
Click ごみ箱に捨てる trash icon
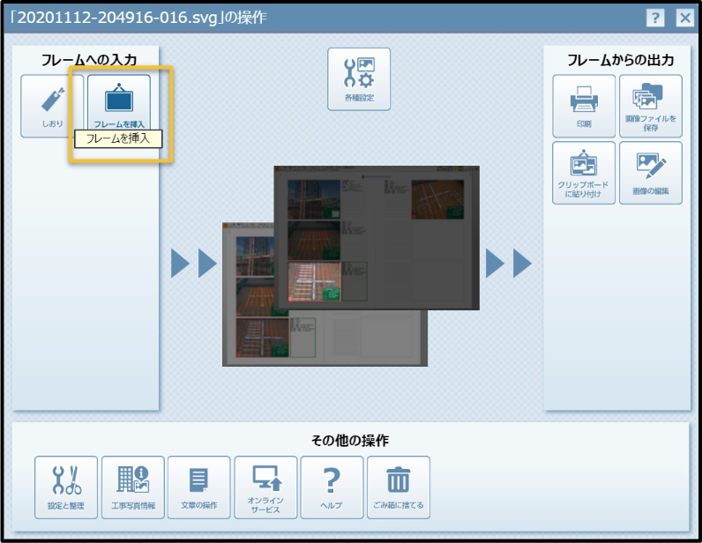tap(399, 487)
